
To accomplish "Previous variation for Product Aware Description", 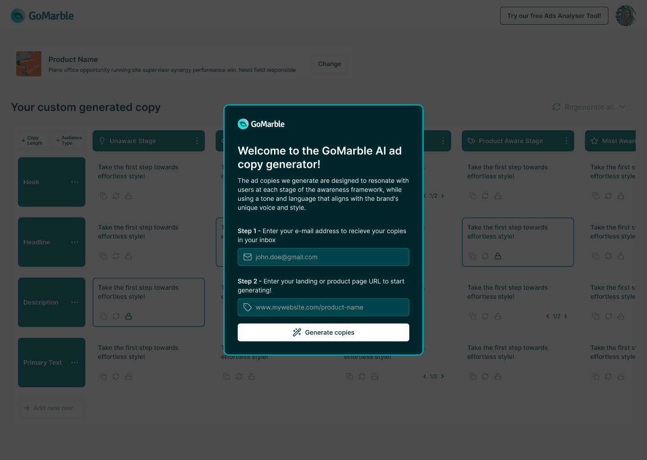I will point(548,316).
